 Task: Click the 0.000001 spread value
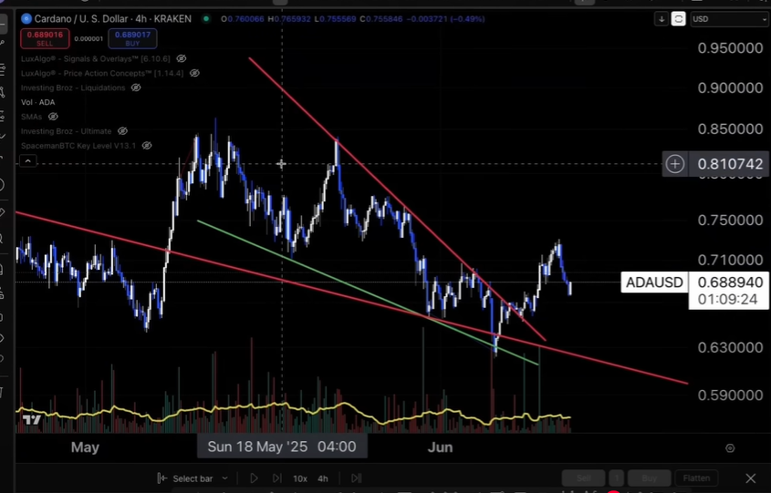[89, 39]
